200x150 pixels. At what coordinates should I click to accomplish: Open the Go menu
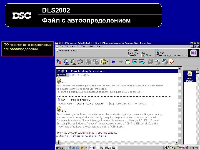pyautogui.click(x=78, y=46)
